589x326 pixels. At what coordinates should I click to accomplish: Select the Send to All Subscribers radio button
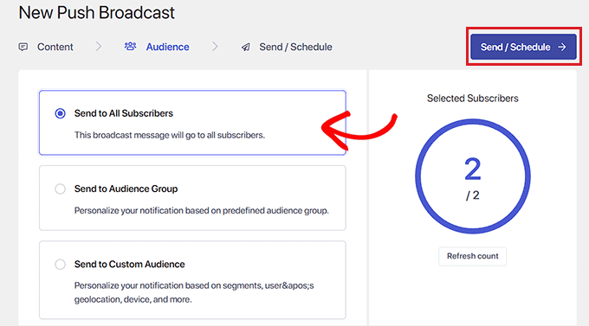(x=60, y=113)
